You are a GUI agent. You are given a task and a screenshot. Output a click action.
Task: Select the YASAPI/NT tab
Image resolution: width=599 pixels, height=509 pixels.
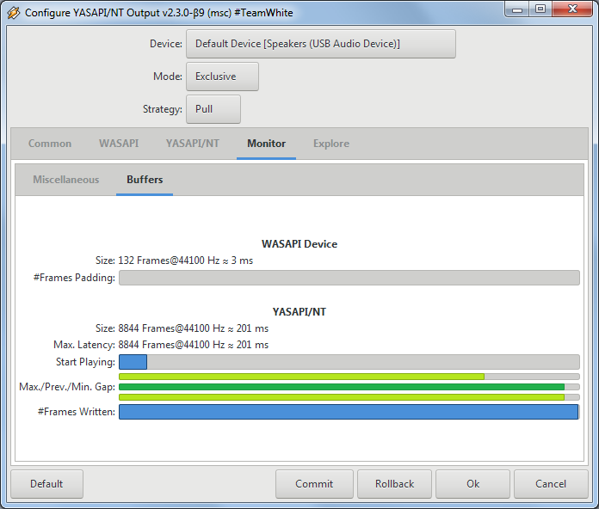[x=192, y=144]
